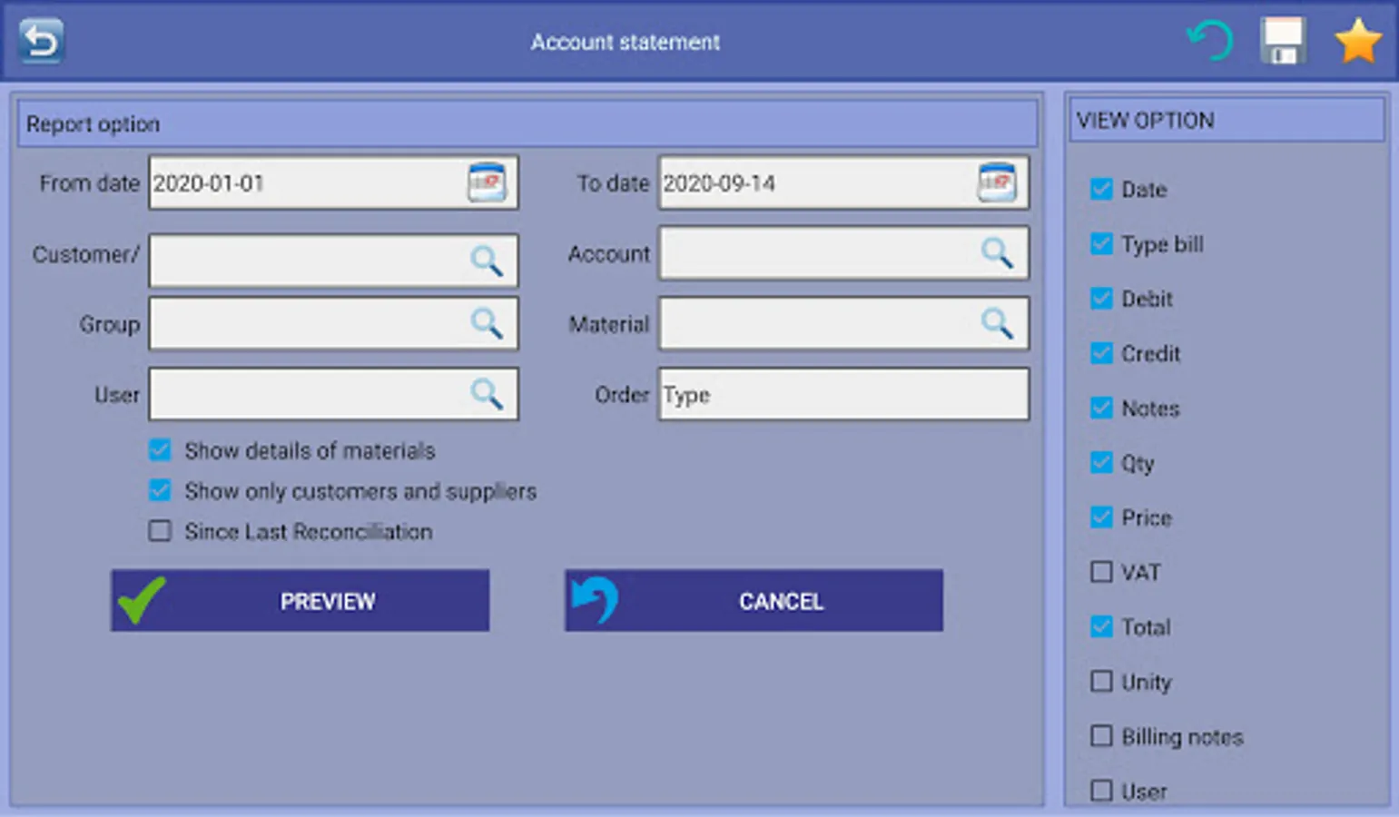Uncheck the Type bill view option
The width and height of the screenshot is (1399, 817).
point(1101,243)
